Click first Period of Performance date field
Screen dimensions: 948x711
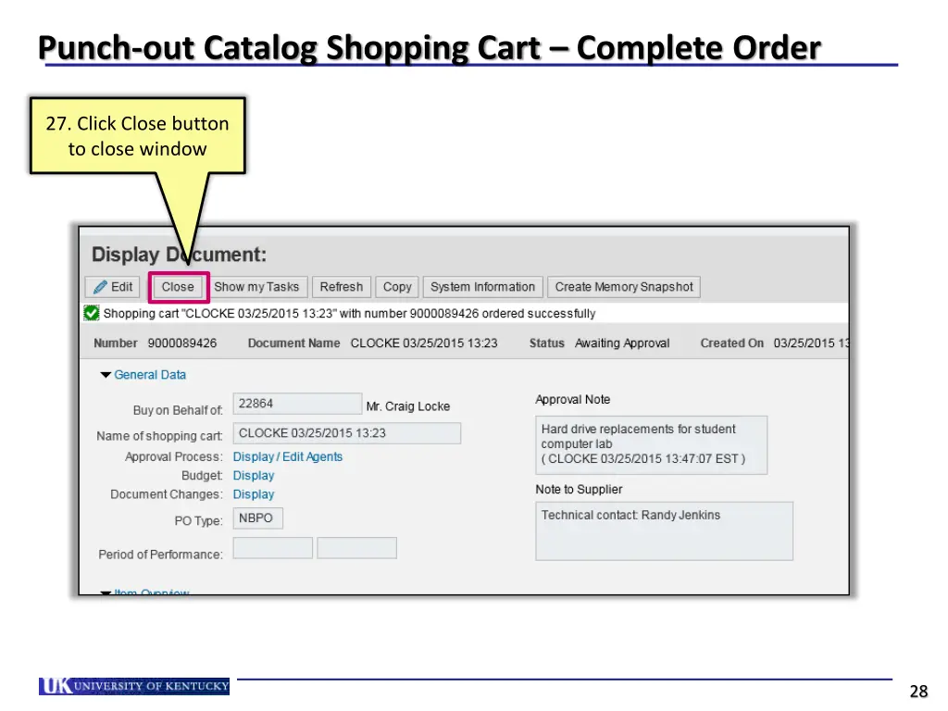272,548
